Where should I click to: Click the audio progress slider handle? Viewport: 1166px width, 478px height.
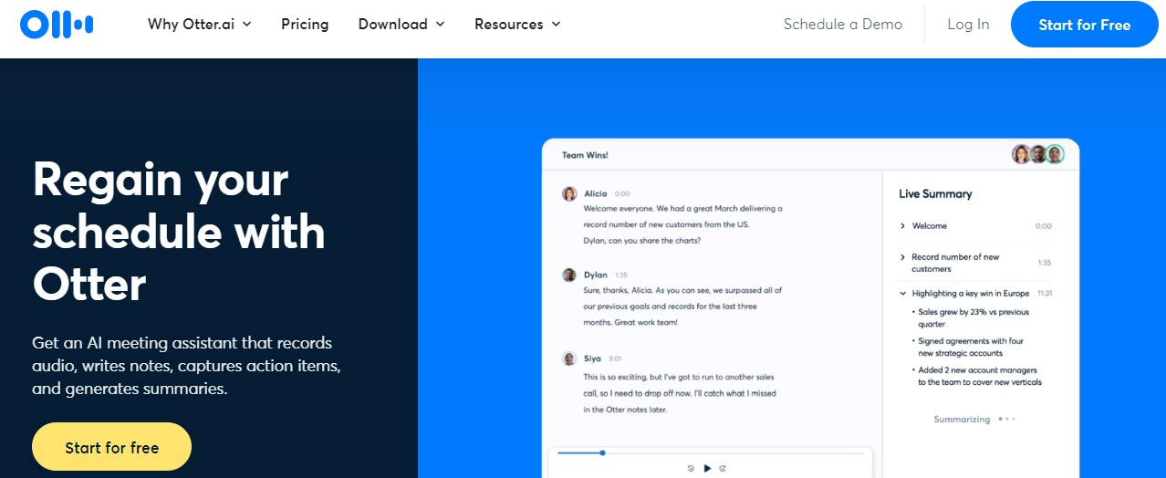tap(602, 452)
